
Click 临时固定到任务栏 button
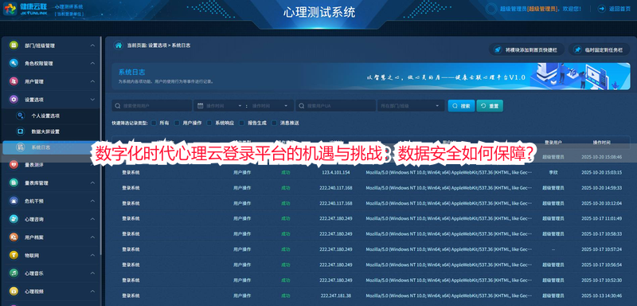[600, 49]
